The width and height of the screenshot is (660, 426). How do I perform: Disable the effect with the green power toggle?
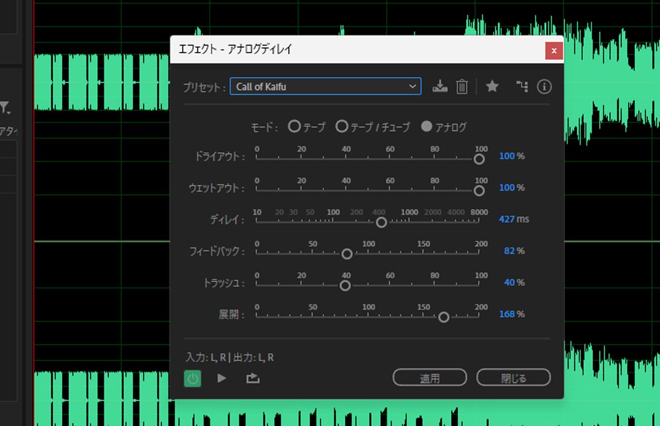click(x=192, y=378)
